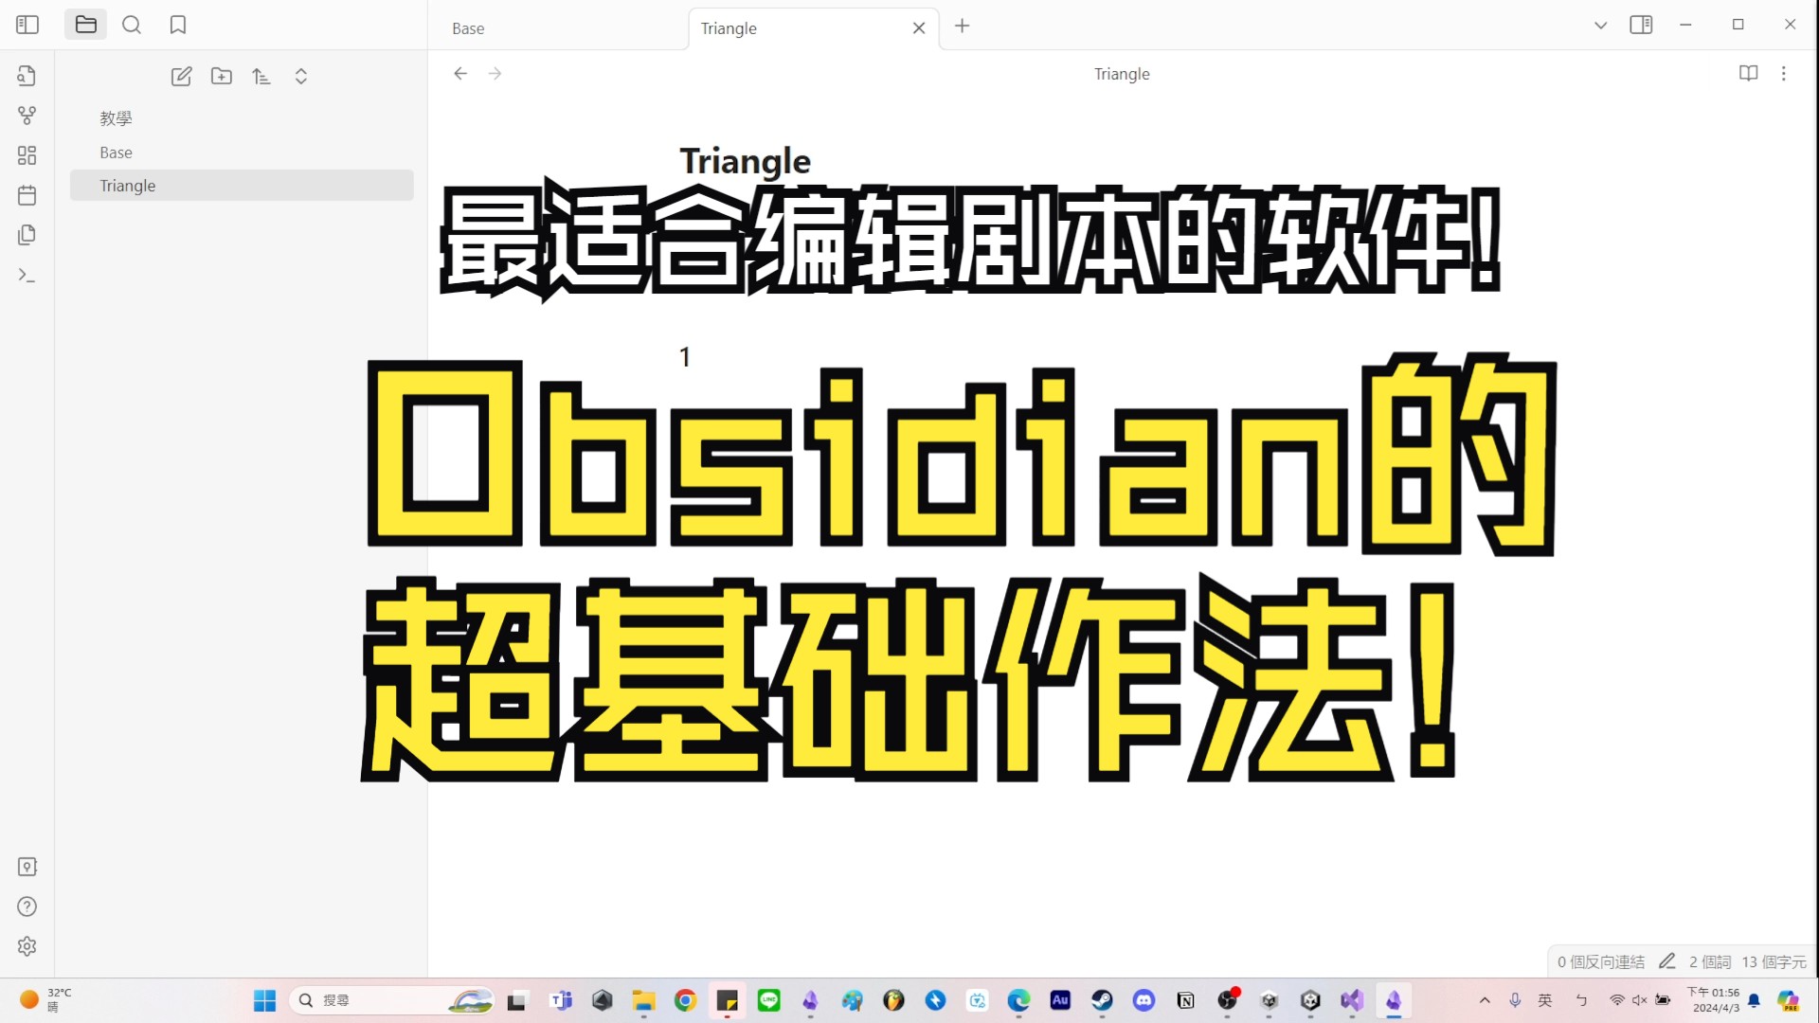Open the Base note in file explorer
Viewport: 1819px width, 1023px height.
242,153
